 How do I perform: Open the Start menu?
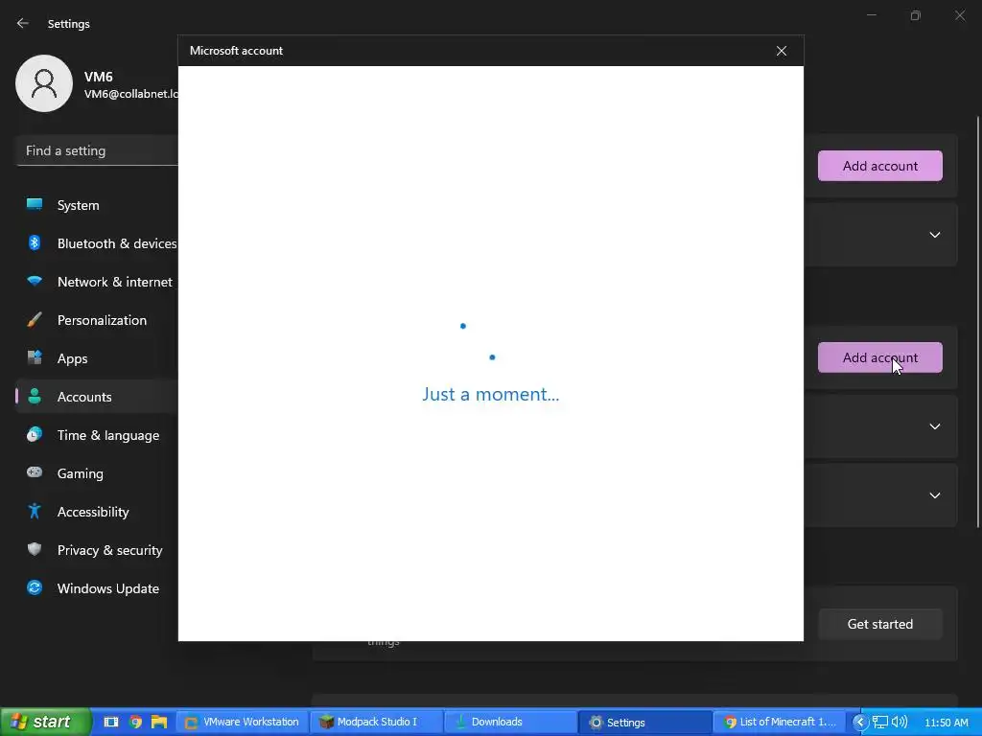click(x=45, y=722)
